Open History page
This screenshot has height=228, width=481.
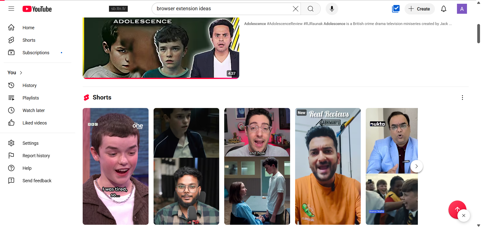click(x=38, y=85)
